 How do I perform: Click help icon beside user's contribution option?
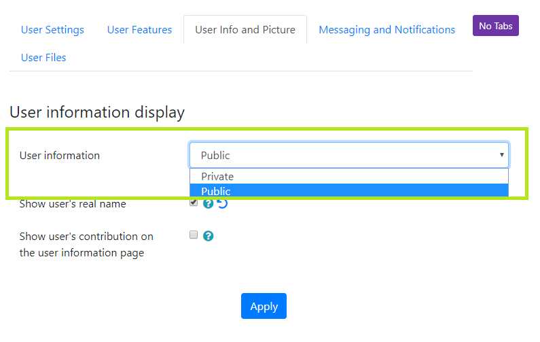tap(208, 236)
